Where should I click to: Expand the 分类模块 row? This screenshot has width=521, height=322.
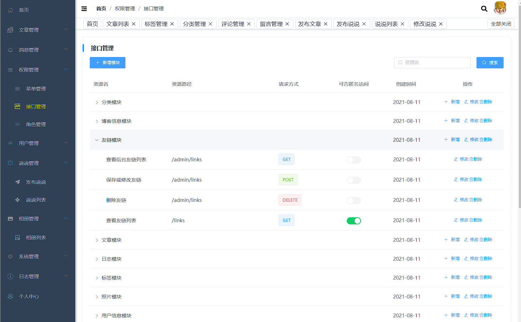[x=97, y=103]
